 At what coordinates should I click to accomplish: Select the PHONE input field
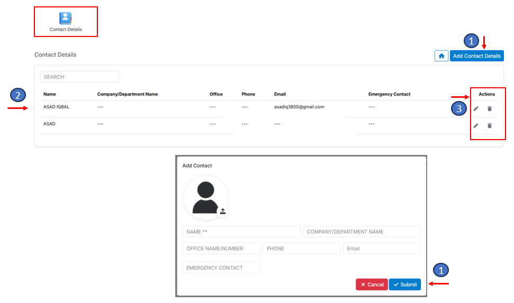pyautogui.click(x=301, y=249)
